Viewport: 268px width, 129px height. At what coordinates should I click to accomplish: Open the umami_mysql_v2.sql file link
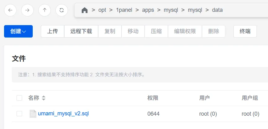pyautogui.click(x=63, y=114)
